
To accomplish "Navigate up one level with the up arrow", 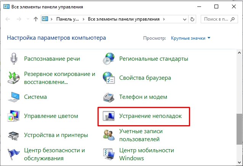I will coord(35,19).
